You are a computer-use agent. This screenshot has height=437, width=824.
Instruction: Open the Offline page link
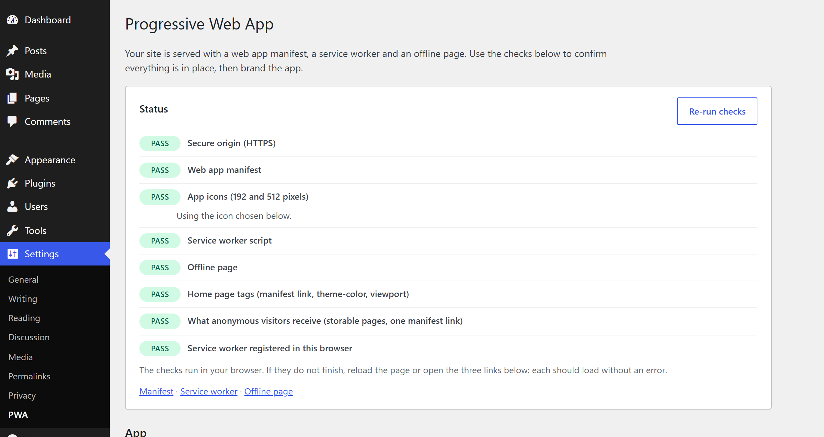[268, 391]
